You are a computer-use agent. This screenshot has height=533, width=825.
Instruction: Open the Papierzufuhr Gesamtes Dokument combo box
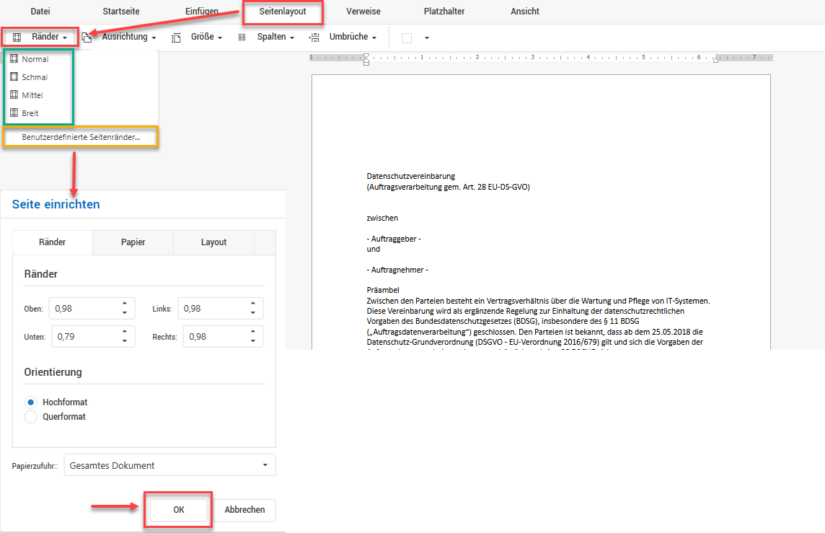(170, 465)
